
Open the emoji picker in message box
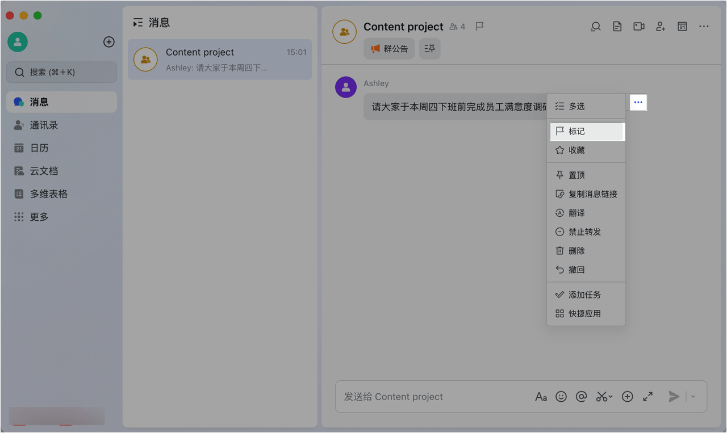[561, 397]
